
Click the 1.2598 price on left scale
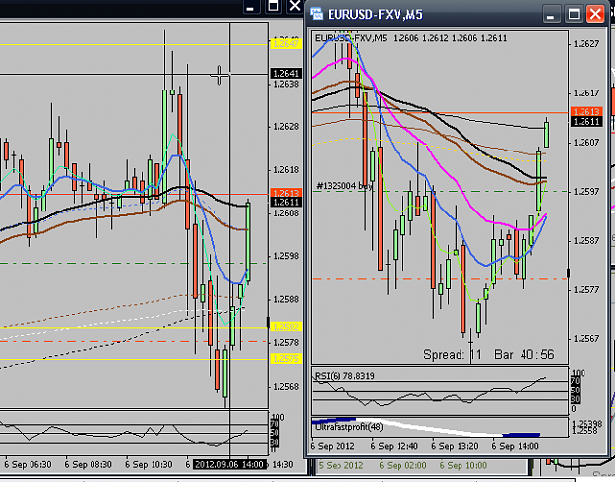(x=285, y=256)
